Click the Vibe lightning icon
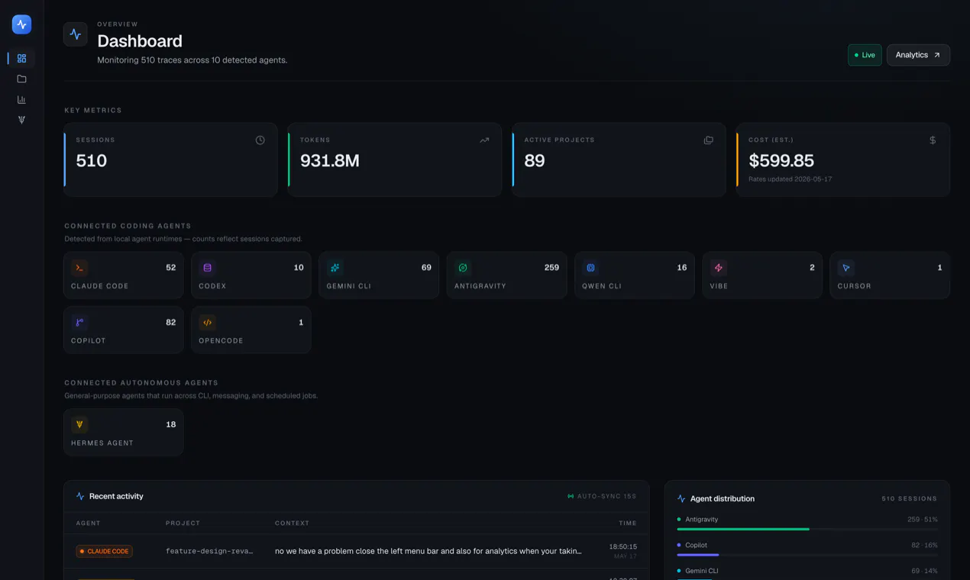This screenshot has height=580, width=970. click(x=718, y=268)
